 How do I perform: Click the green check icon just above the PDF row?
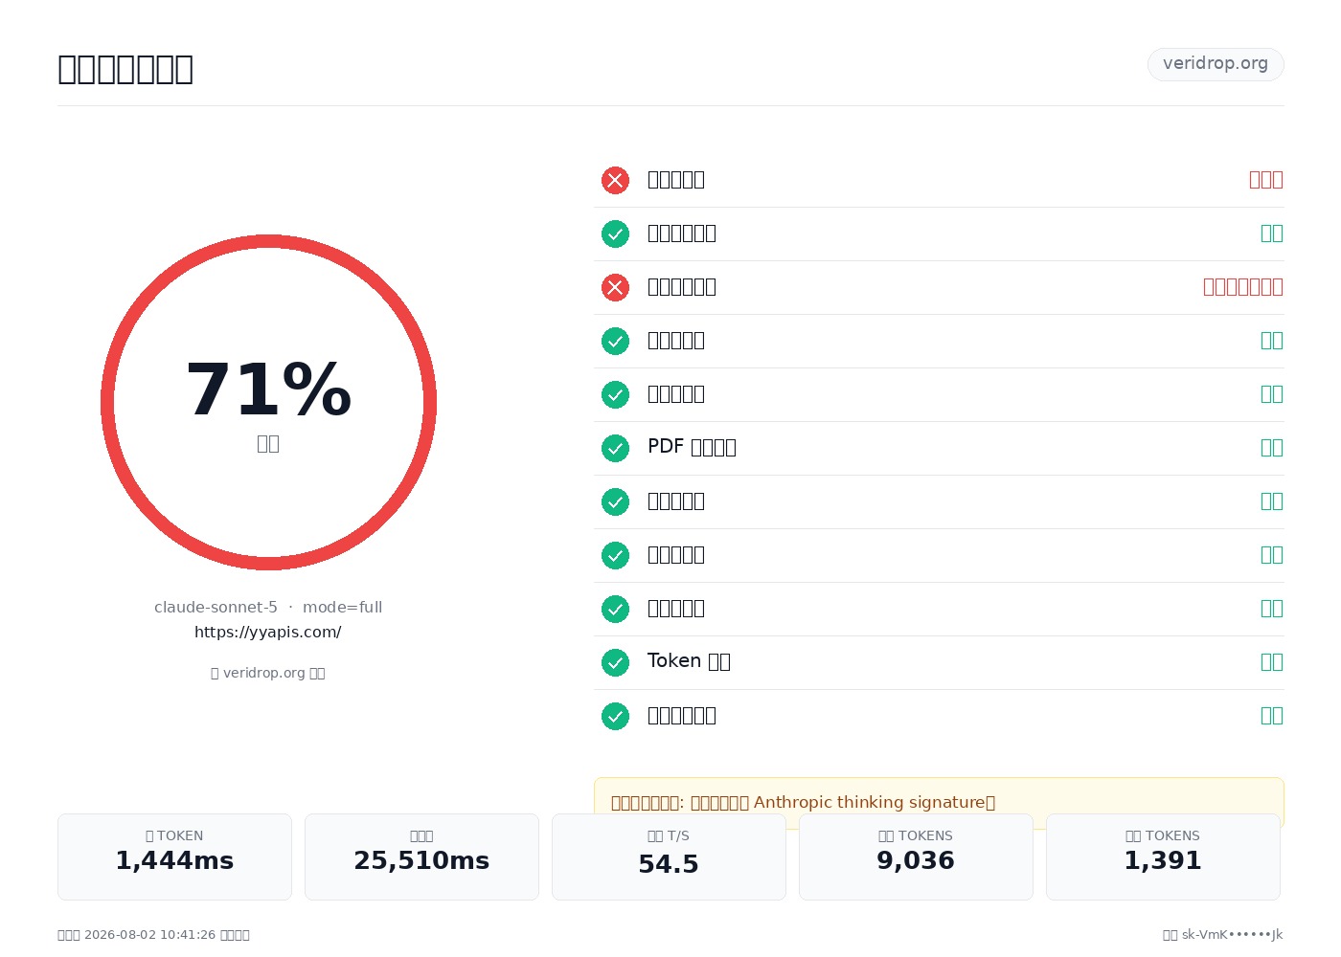coord(615,394)
